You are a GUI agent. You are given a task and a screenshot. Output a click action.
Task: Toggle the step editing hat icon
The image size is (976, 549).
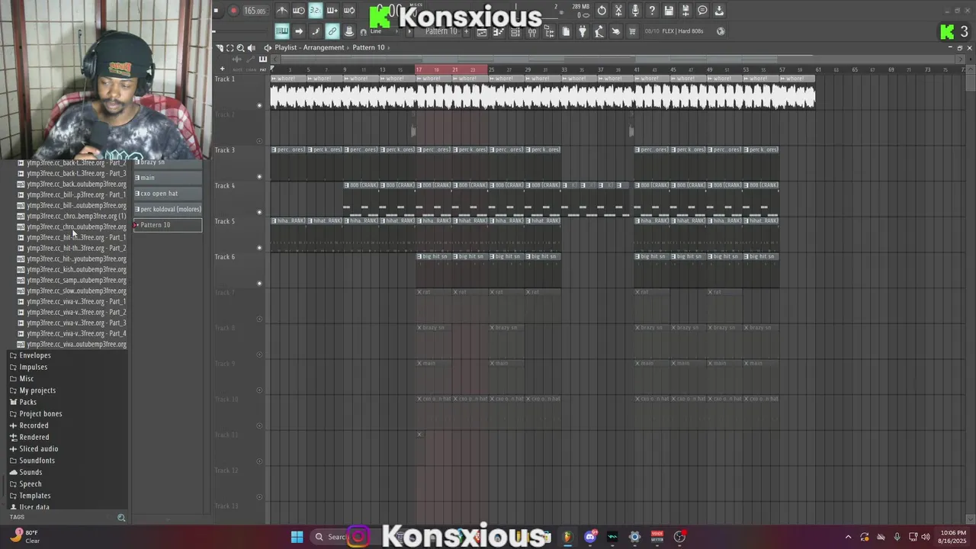point(349,31)
